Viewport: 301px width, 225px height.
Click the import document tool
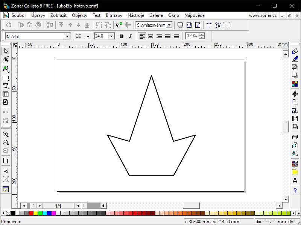(6, 102)
